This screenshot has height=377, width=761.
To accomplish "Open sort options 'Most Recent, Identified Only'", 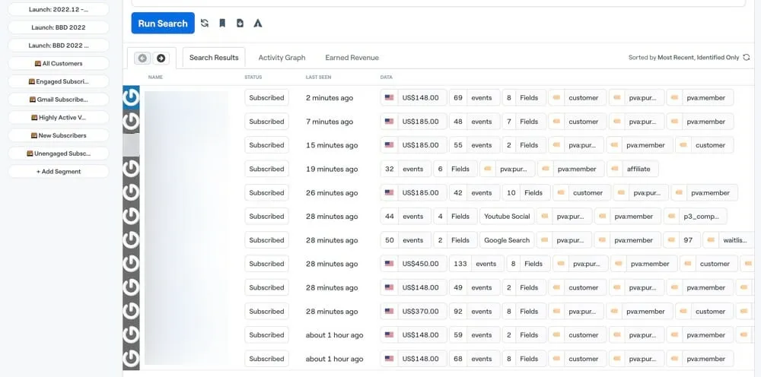I will coord(698,58).
